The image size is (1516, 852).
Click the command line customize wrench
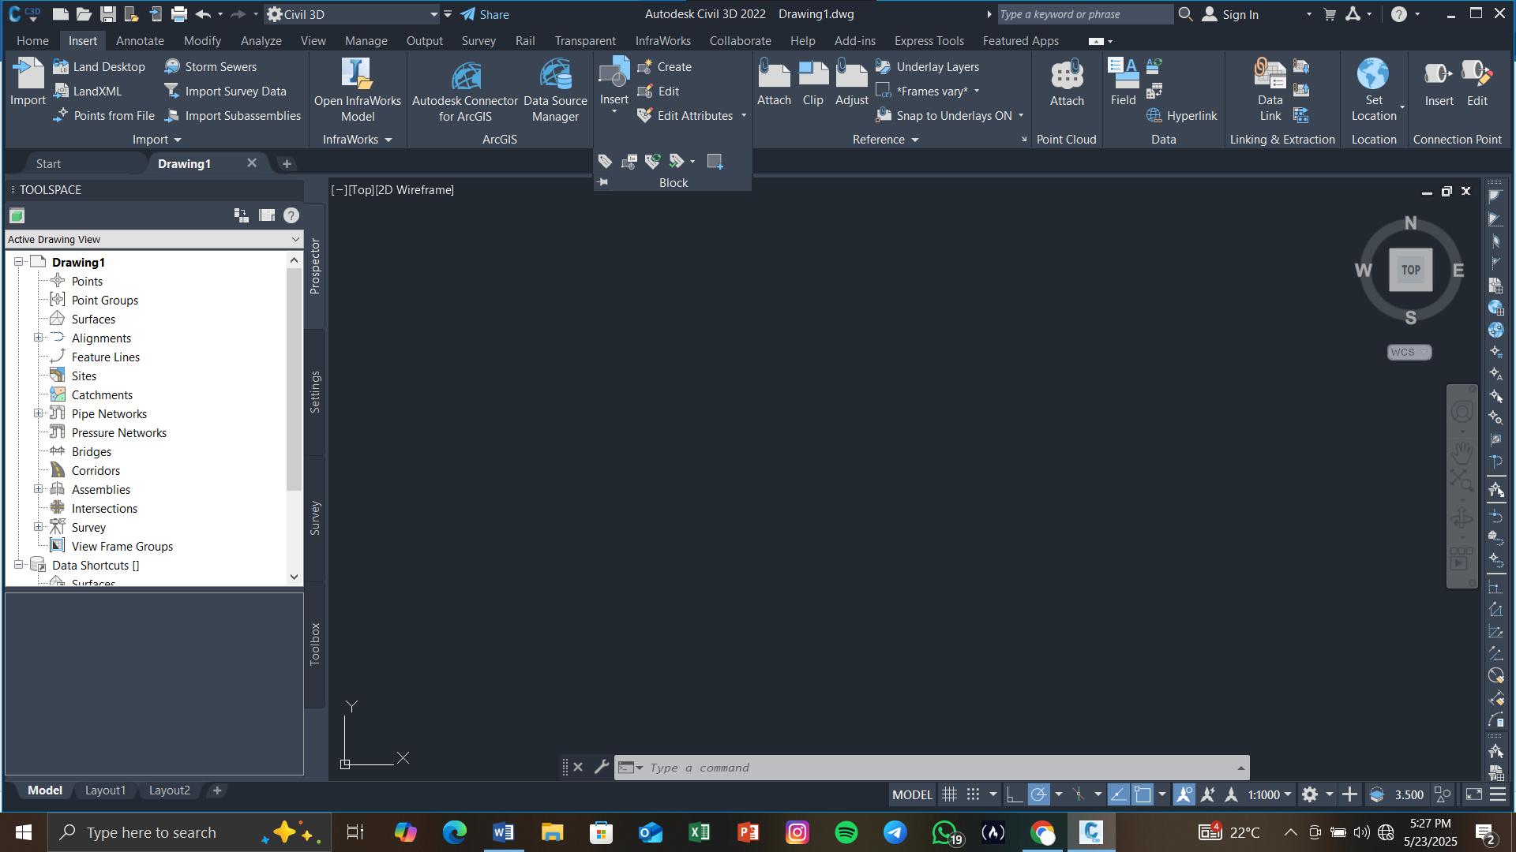(602, 767)
